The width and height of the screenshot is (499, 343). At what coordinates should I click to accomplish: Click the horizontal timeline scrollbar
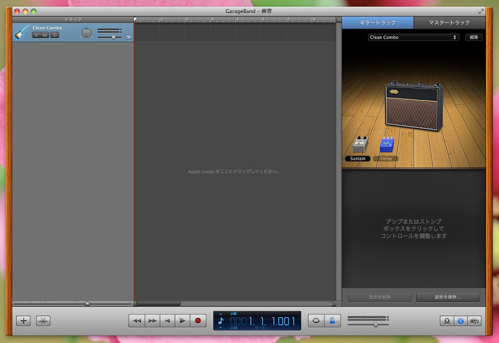pyautogui.click(x=158, y=304)
